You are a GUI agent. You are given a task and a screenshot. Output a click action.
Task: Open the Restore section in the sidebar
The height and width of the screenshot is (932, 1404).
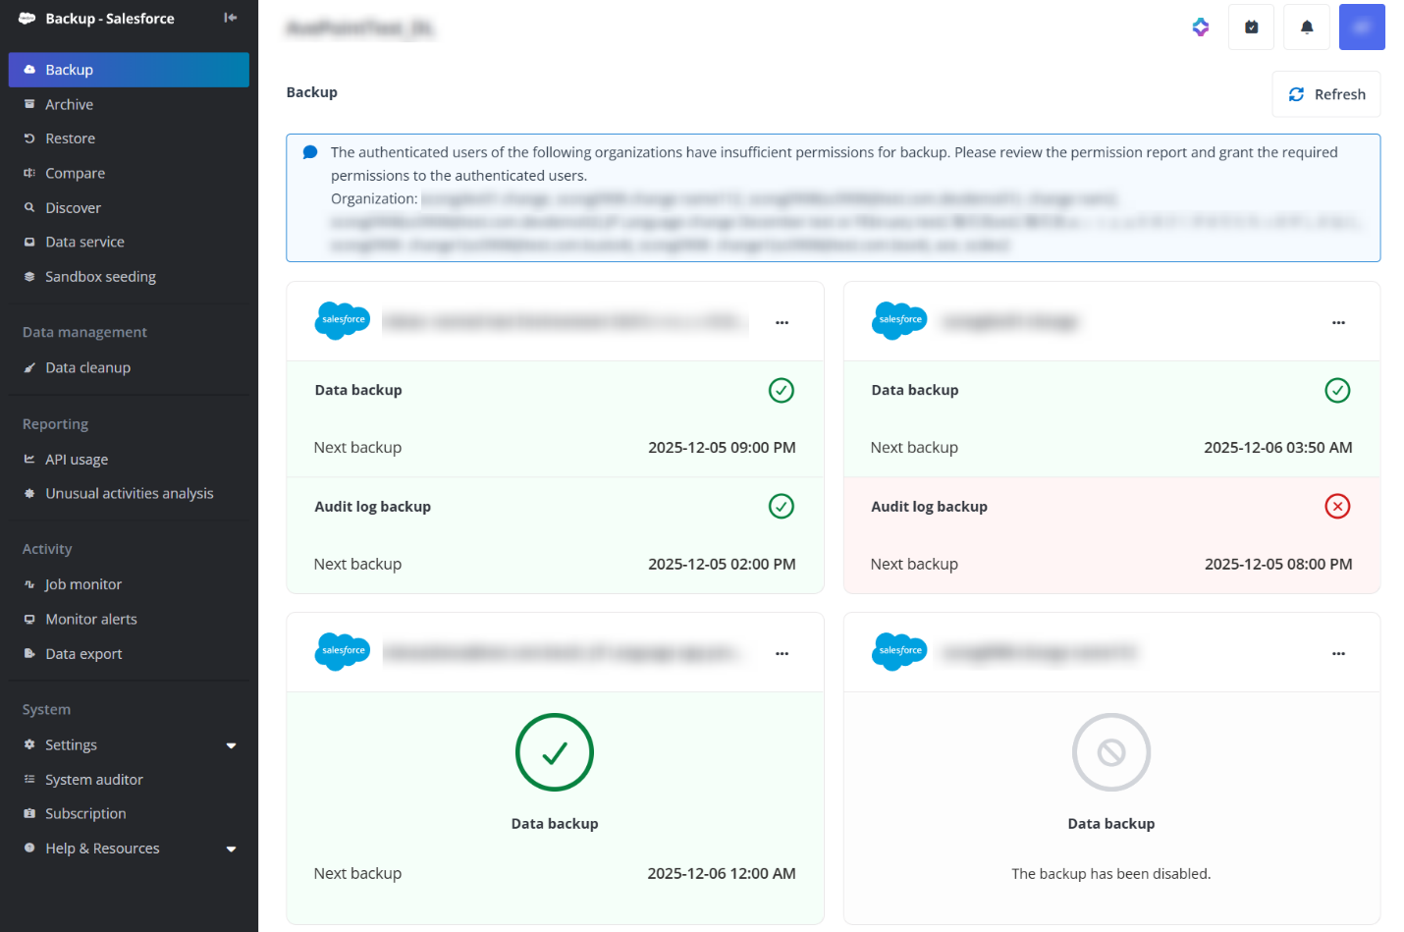[69, 137]
